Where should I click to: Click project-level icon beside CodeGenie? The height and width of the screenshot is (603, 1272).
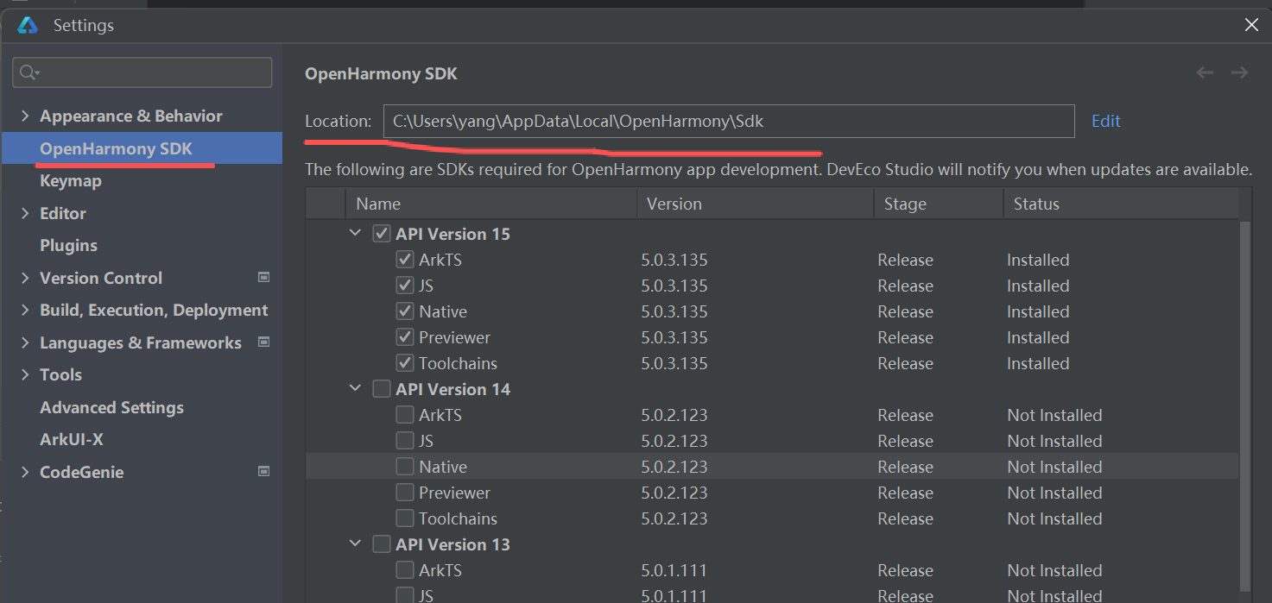tap(264, 472)
